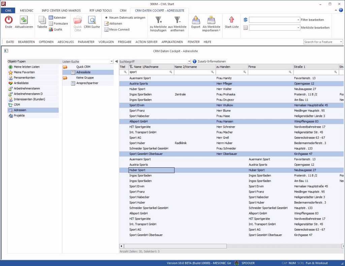345x266 pixels.
Task: Click the zu Handen filter input field
Action: (232, 72)
